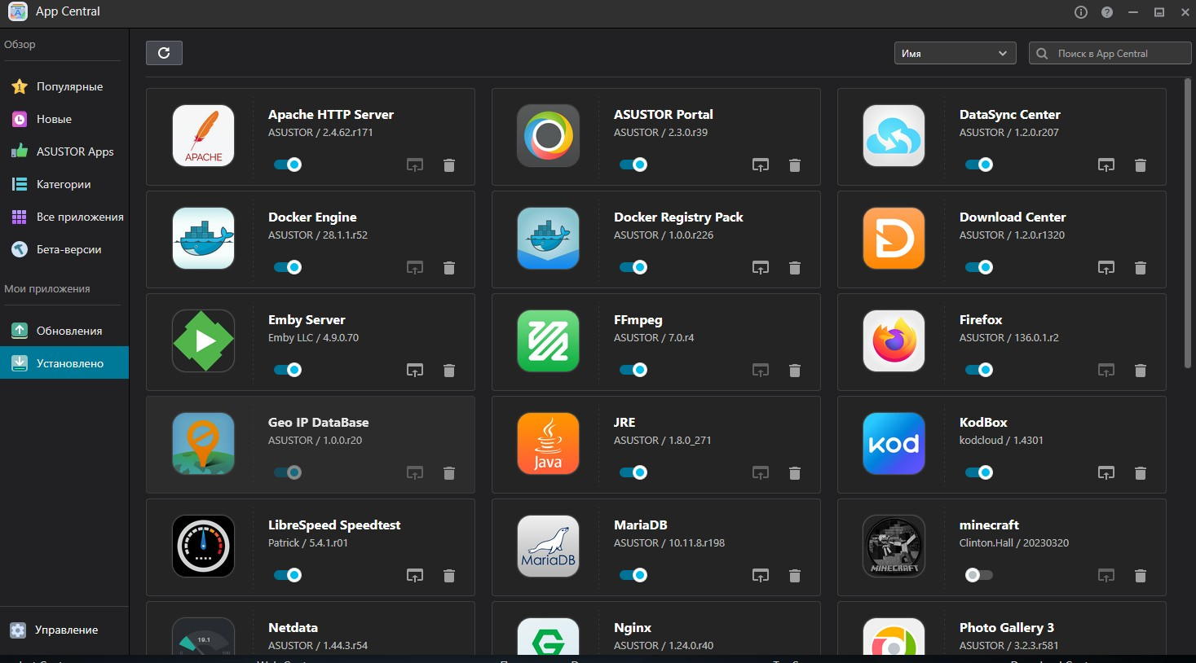
Task: Click the LibreSpeed Speedtest gauge icon
Action: pos(203,547)
